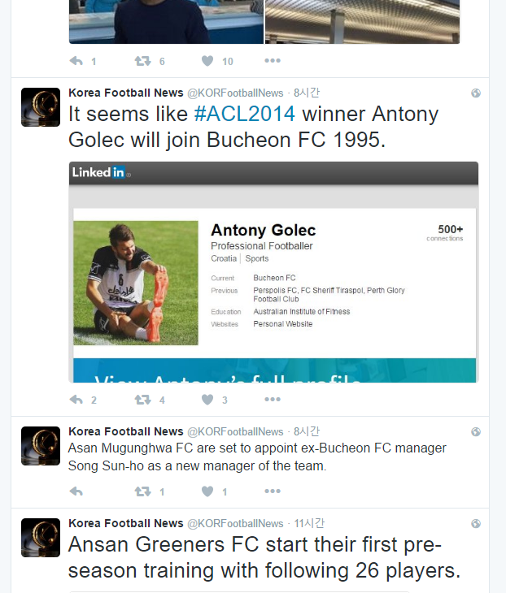
Task: Open Korea Football News profile from Golec tweet
Action: tap(126, 93)
